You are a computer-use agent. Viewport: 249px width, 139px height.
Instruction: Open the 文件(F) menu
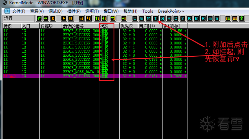pyautogui.click(x=19, y=11)
